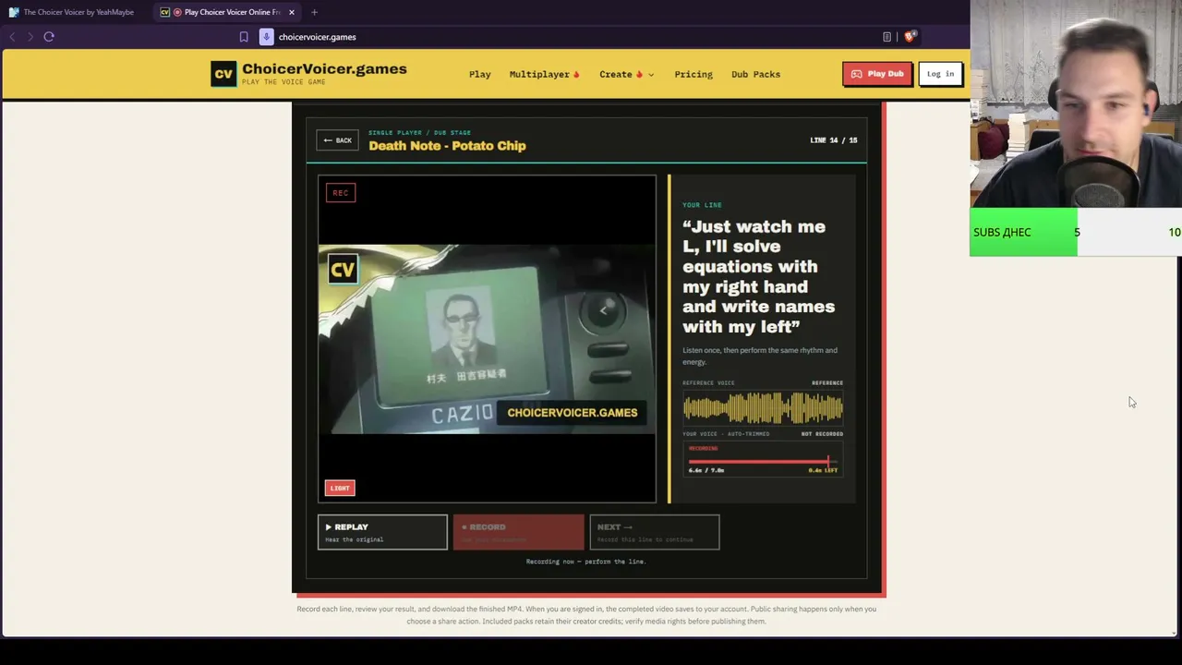This screenshot has width=1182, height=665.
Task: Click the '6.6s / 7.0s' elapsed time text
Action: [x=706, y=470]
